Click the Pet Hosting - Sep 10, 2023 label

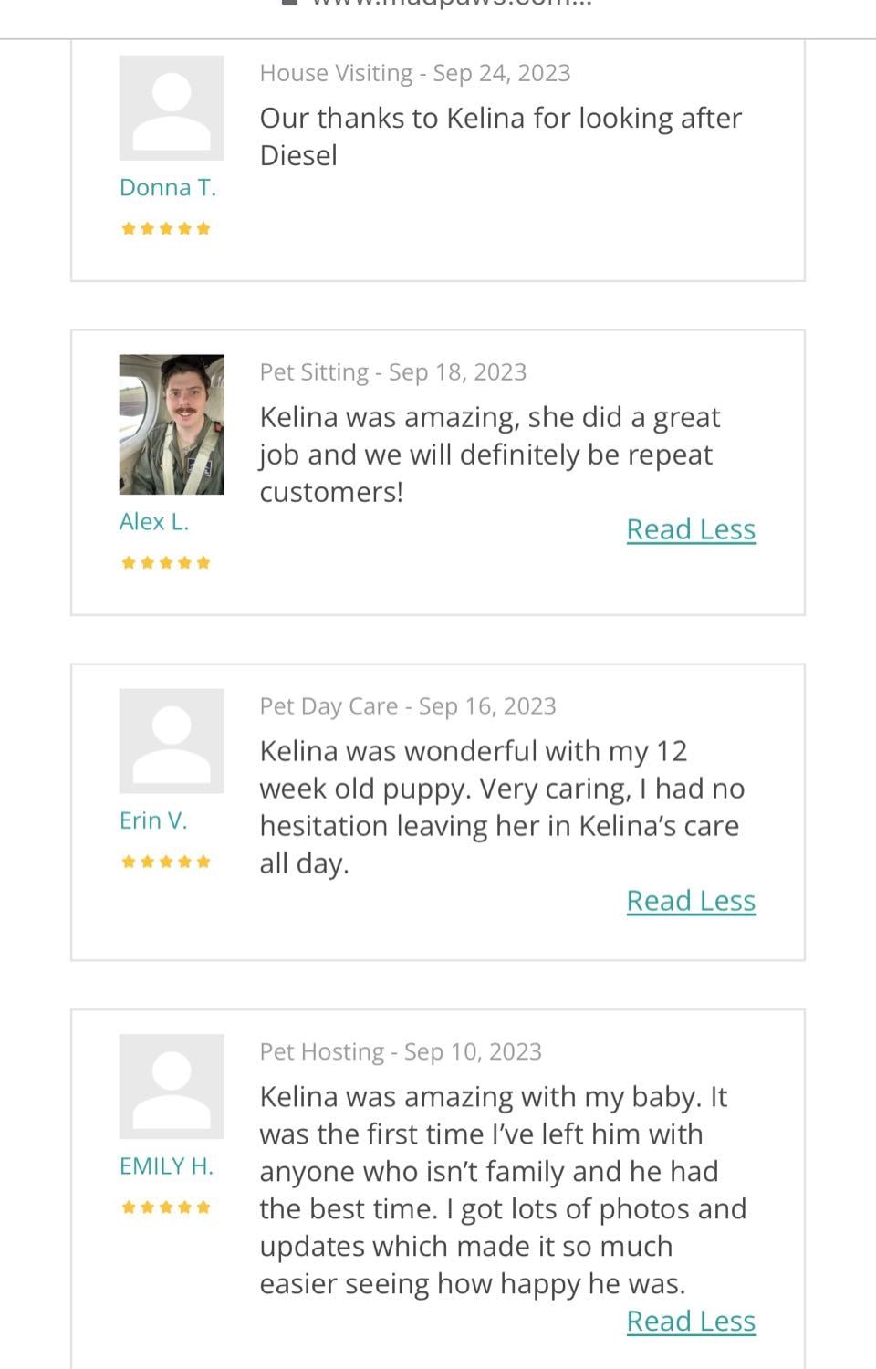pyautogui.click(x=401, y=1051)
